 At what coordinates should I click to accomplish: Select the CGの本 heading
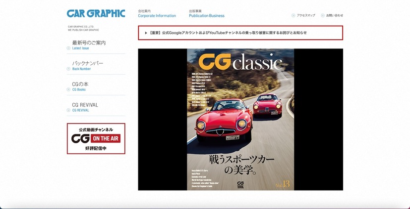(80, 84)
